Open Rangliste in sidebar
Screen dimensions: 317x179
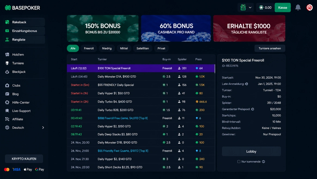pos(24,40)
